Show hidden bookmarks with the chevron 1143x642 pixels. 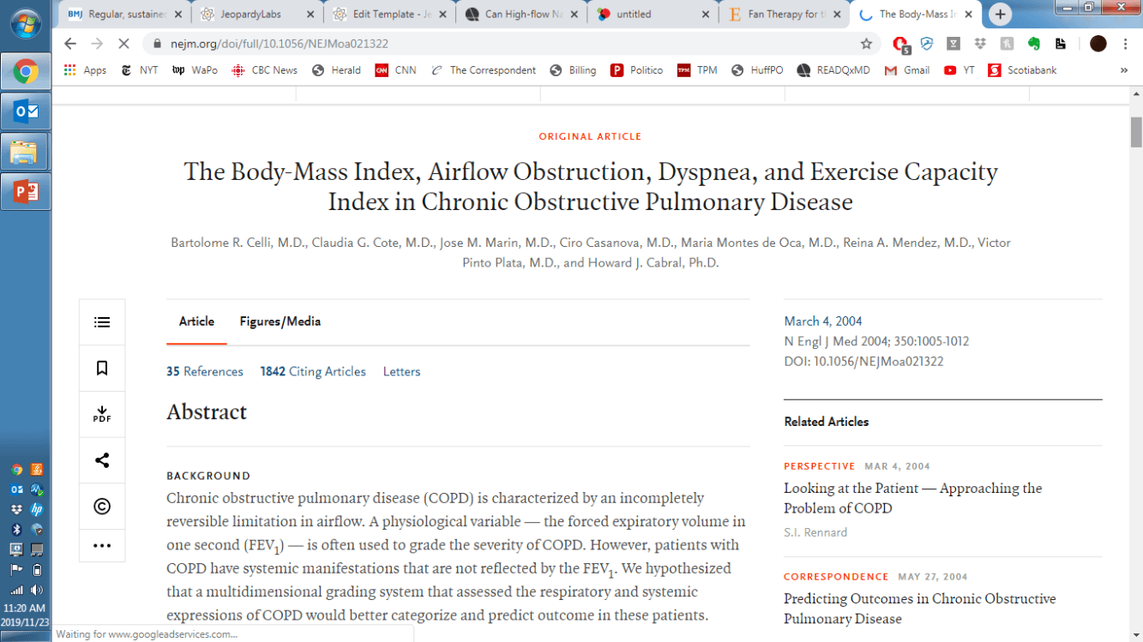tap(1123, 70)
